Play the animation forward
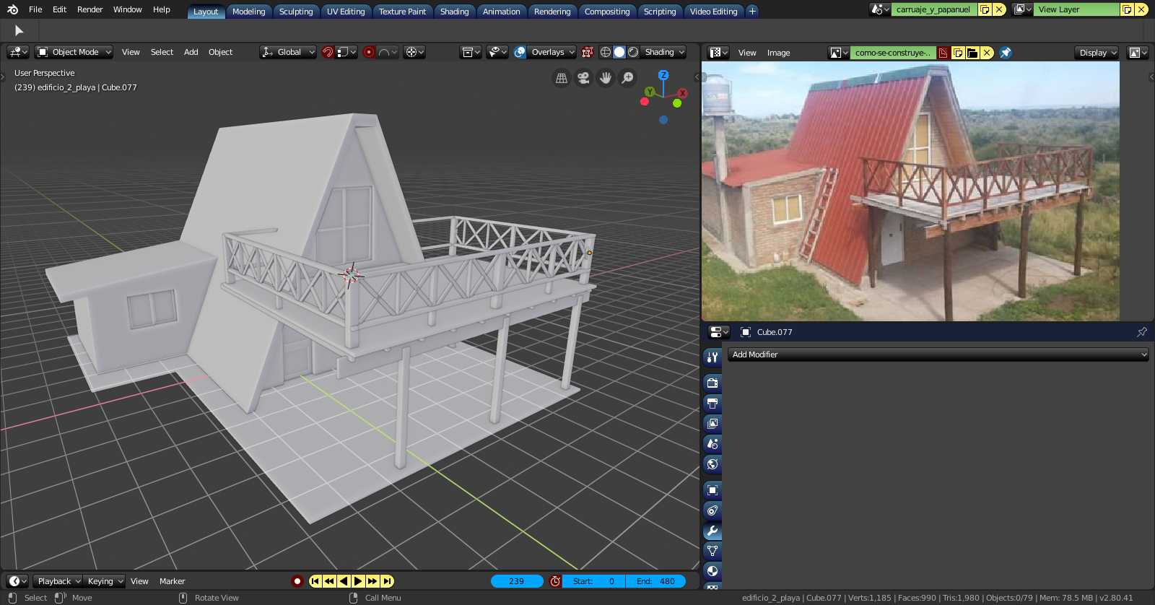This screenshot has height=605, width=1155. (x=358, y=581)
